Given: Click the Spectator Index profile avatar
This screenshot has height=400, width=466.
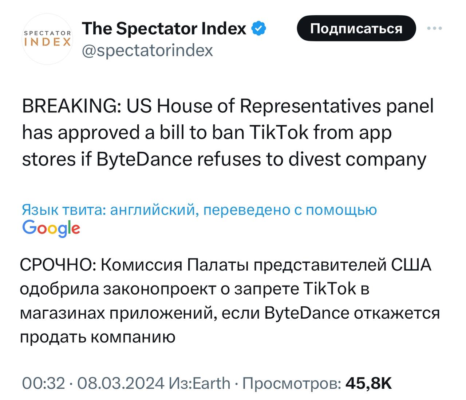Looking at the screenshot, I should [47, 39].
